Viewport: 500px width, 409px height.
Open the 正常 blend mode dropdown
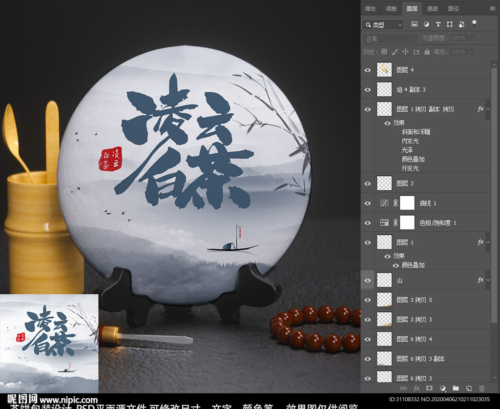click(390, 39)
